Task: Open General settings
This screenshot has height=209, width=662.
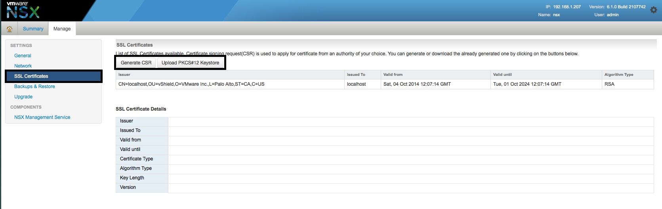Action: (23, 56)
